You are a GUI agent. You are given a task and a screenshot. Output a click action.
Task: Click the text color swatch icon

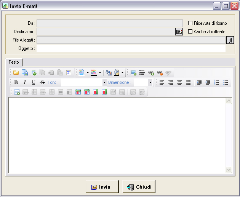(94, 72)
